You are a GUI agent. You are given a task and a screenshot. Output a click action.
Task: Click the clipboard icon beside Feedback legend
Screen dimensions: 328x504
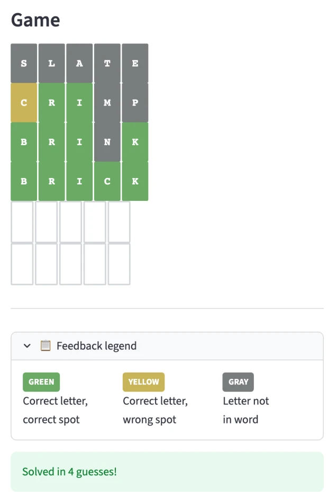coord(45,346)
